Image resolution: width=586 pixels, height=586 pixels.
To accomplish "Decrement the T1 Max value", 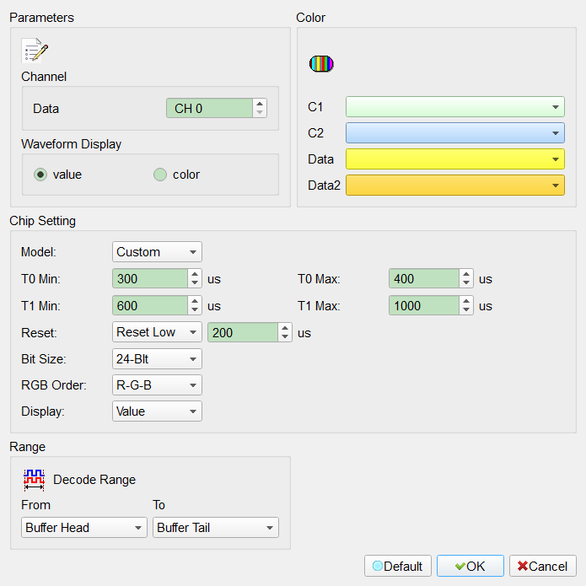I will [466, 309].
